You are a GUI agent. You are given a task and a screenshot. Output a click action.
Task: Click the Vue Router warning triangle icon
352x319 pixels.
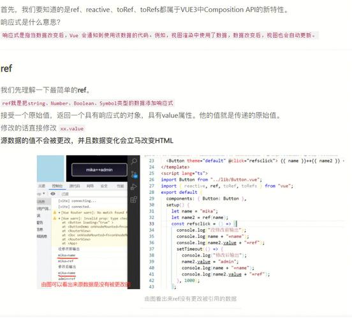pyautogui.click(x=55, y=212)
